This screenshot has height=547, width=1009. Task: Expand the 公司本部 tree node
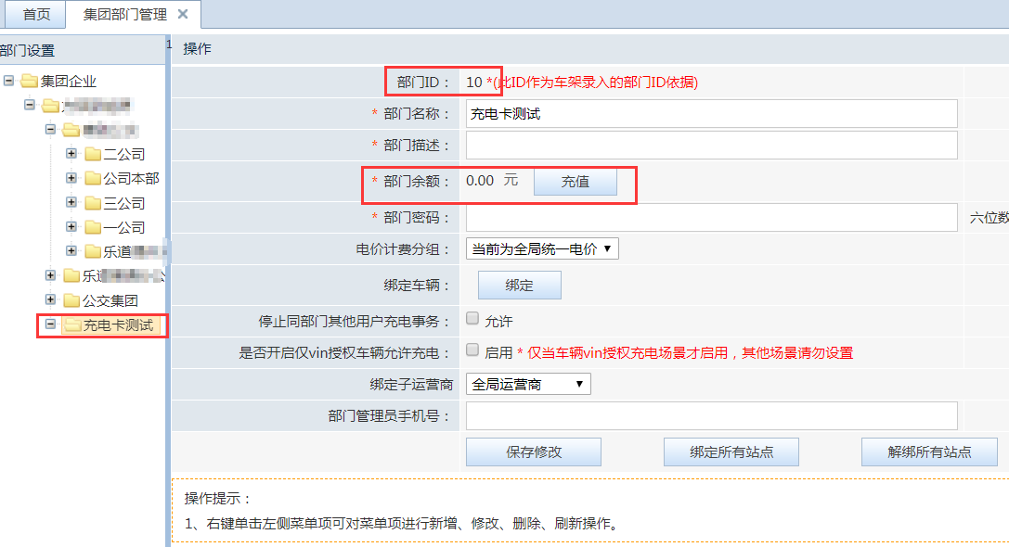point(71,178)
